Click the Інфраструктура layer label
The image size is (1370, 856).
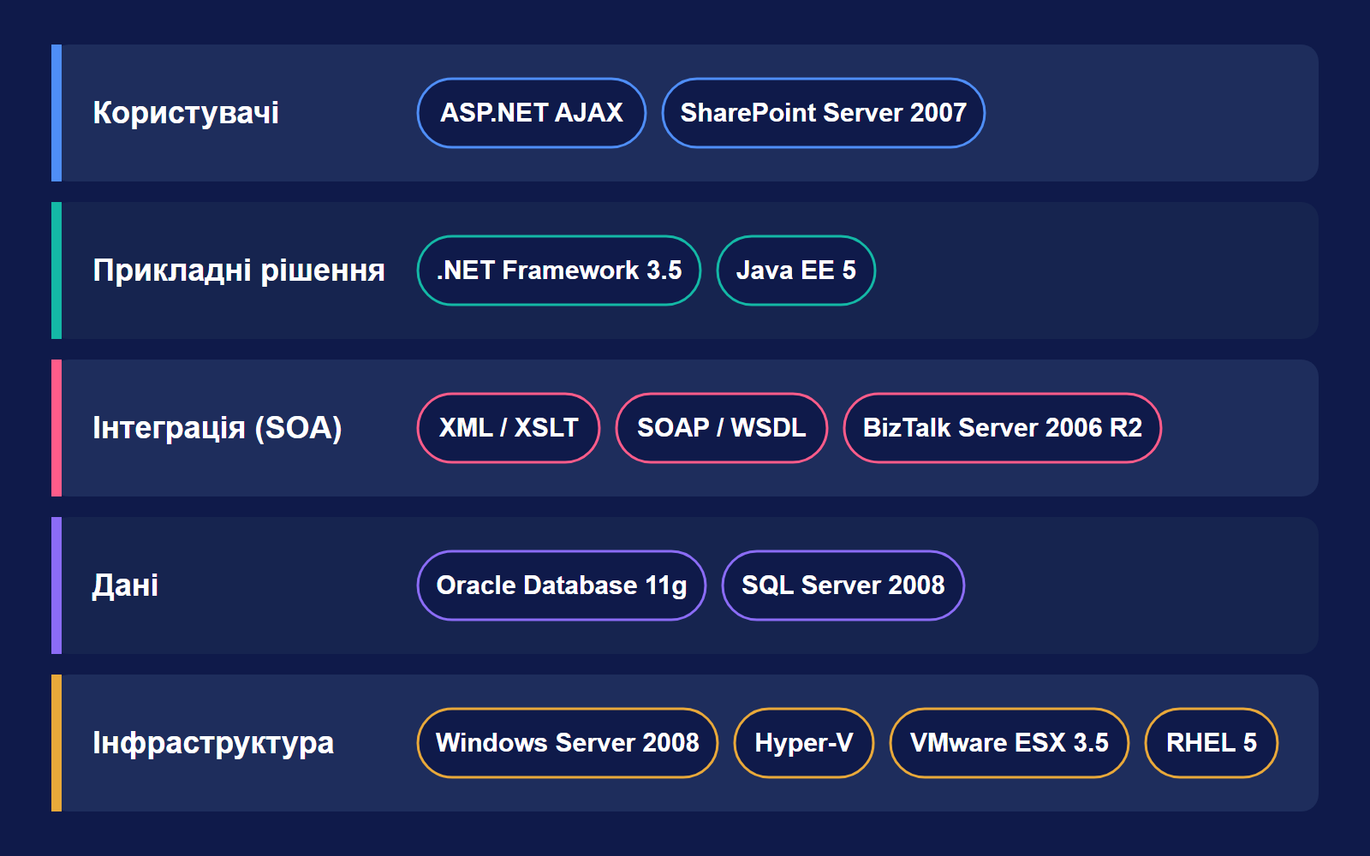[213, 743]
